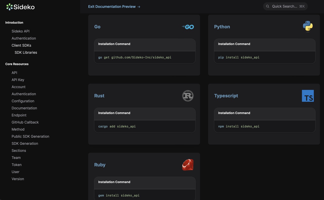Click the Typescript card heading link

click(x=226, y=96)
